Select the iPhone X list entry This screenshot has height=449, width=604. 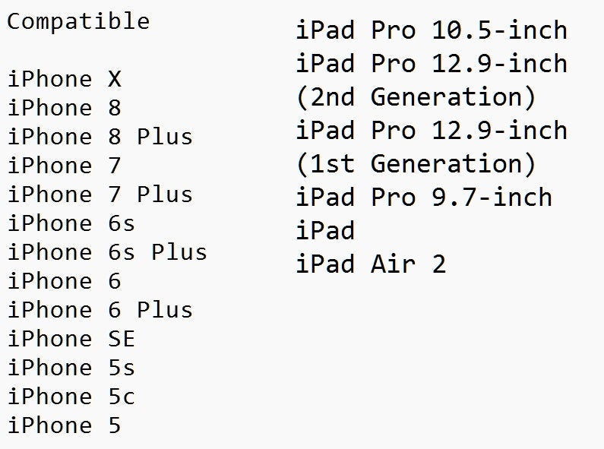[x=65, y=79]
